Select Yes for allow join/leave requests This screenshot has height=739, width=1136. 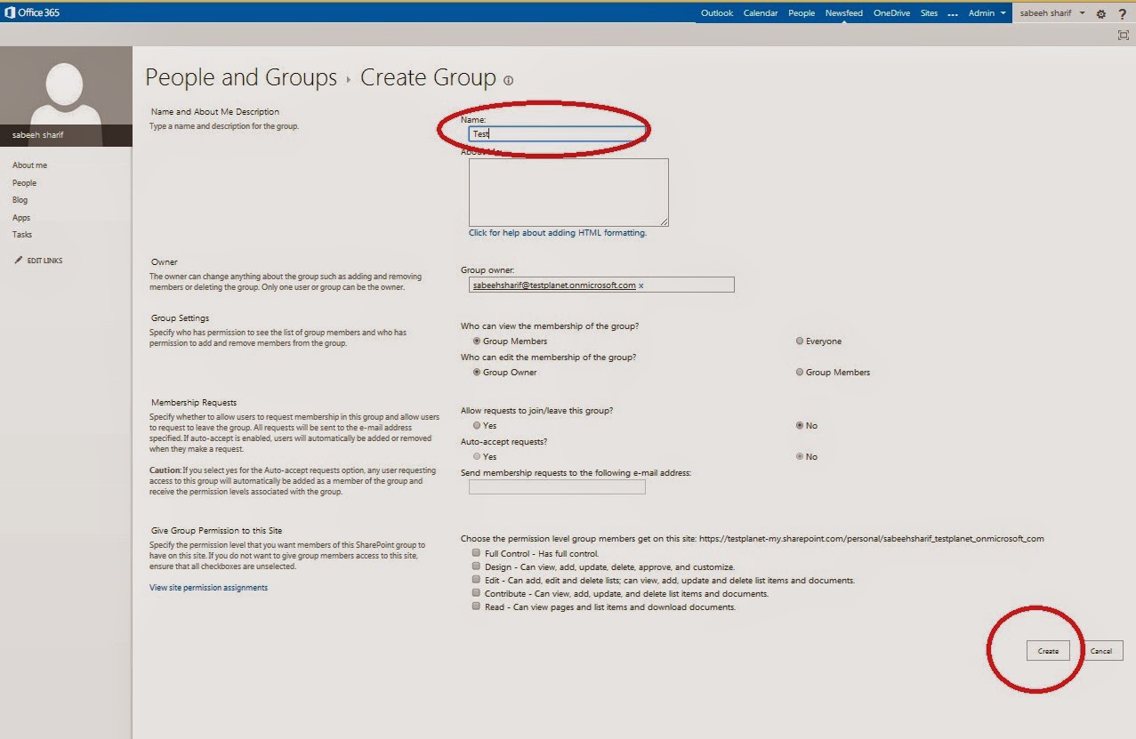(x=476, y=425)
